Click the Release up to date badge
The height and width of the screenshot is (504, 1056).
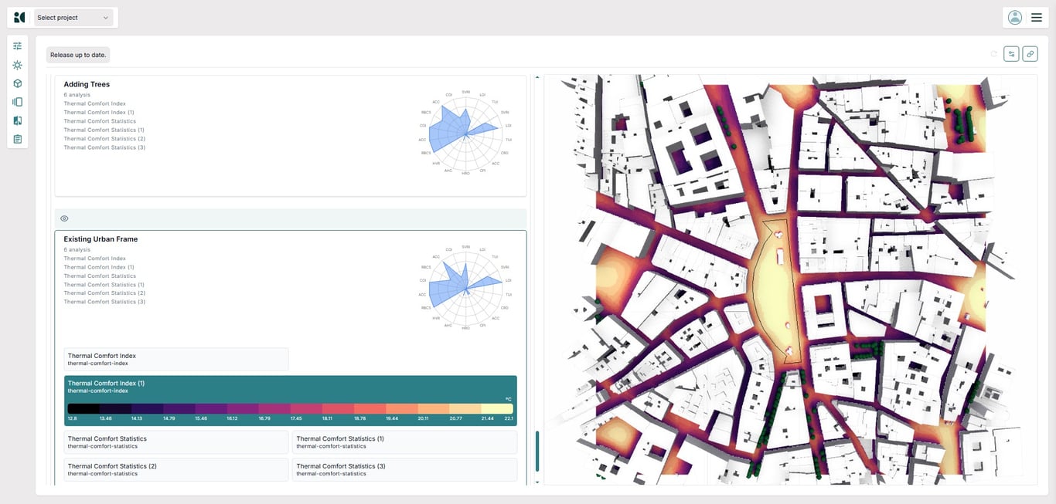coord(78,55)
